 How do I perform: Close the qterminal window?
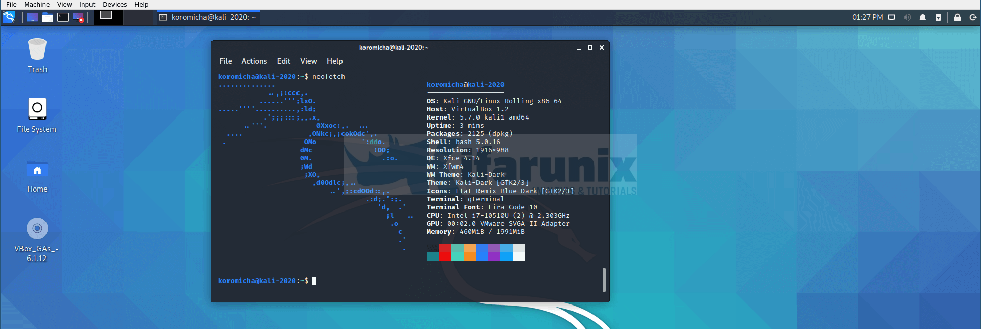click(602, 48)
